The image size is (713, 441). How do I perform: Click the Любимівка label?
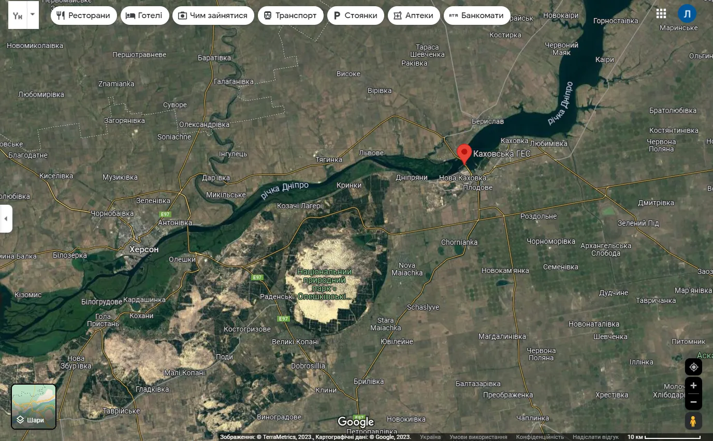point(549,143)
